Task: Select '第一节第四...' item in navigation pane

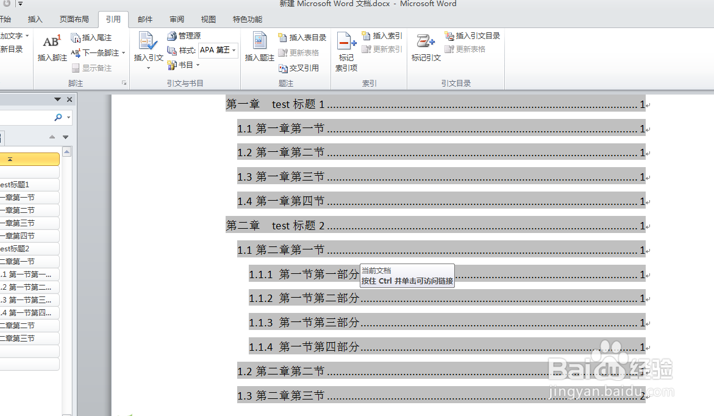Action: [30, 312]
